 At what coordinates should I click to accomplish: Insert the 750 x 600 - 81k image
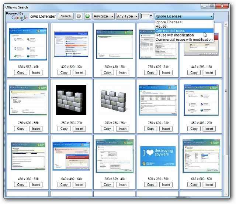point(166,73)
